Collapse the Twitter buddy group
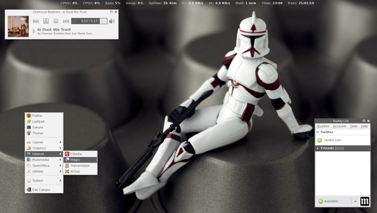The height and width of the screenshot is (213, 377). (x=318, y=132)
